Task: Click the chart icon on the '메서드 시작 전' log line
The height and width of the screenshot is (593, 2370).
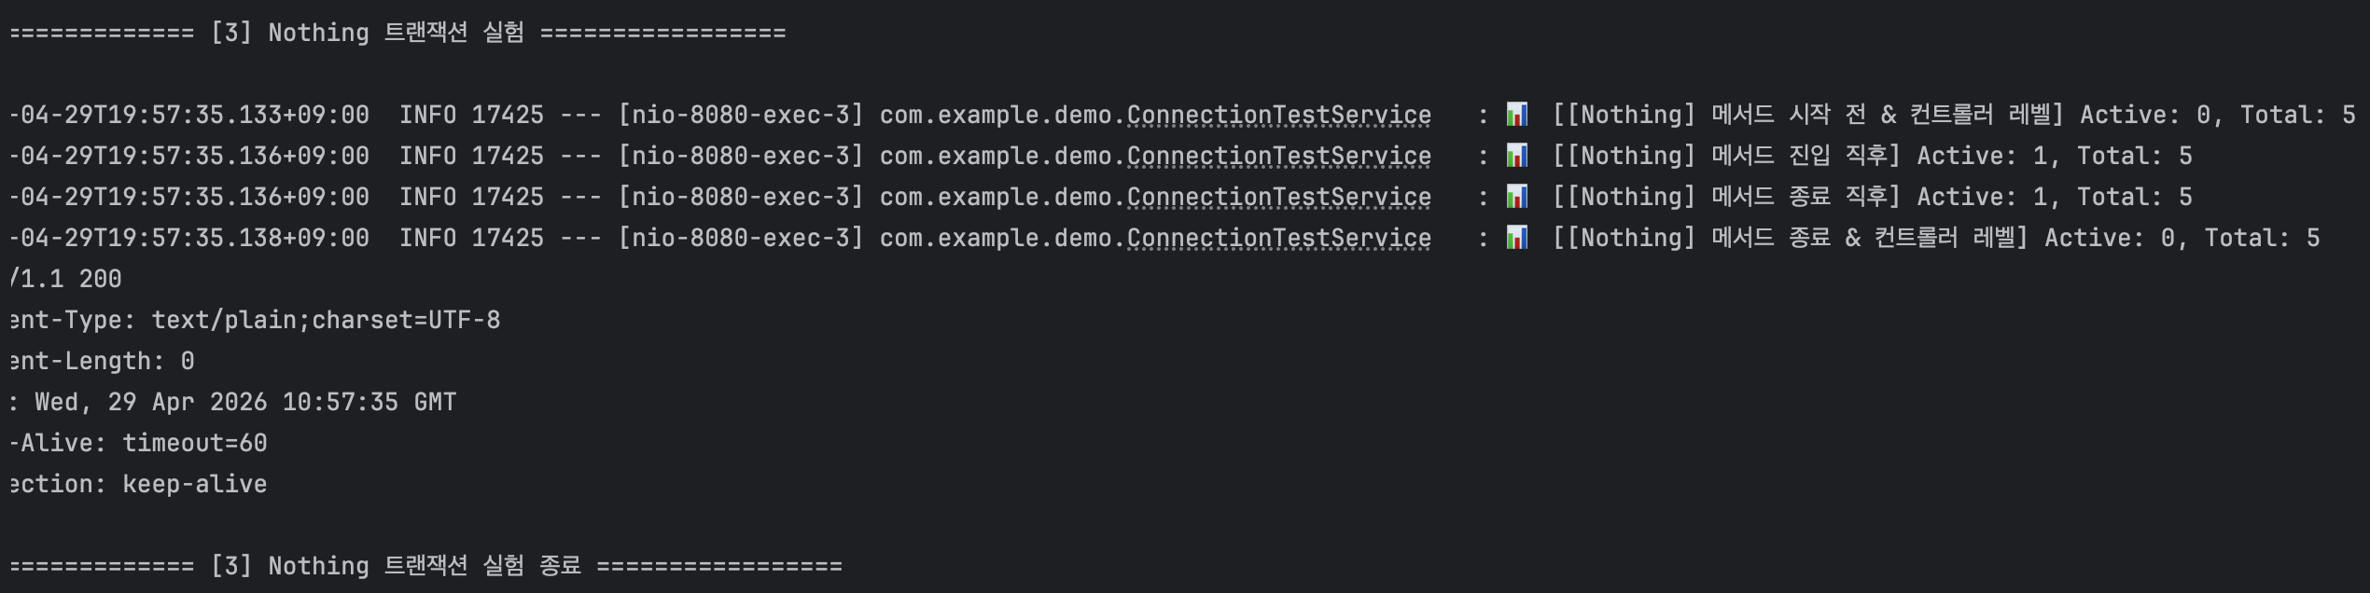Action: [x=1517, y=115]
